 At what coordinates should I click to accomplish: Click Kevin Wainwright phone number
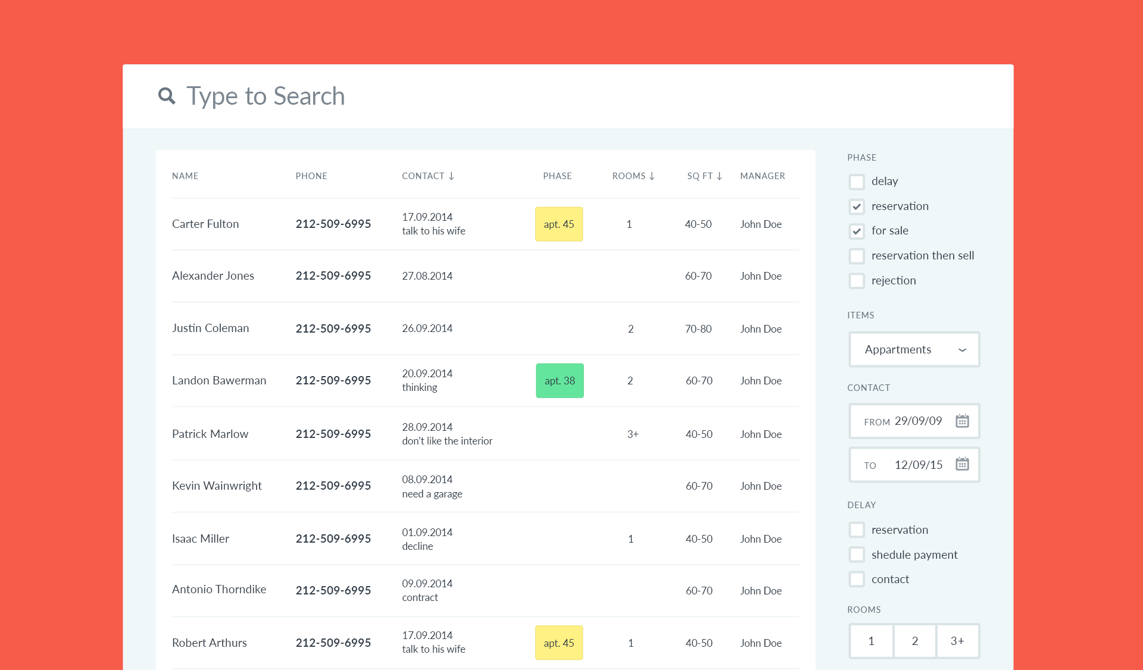(x=333, y=486)
